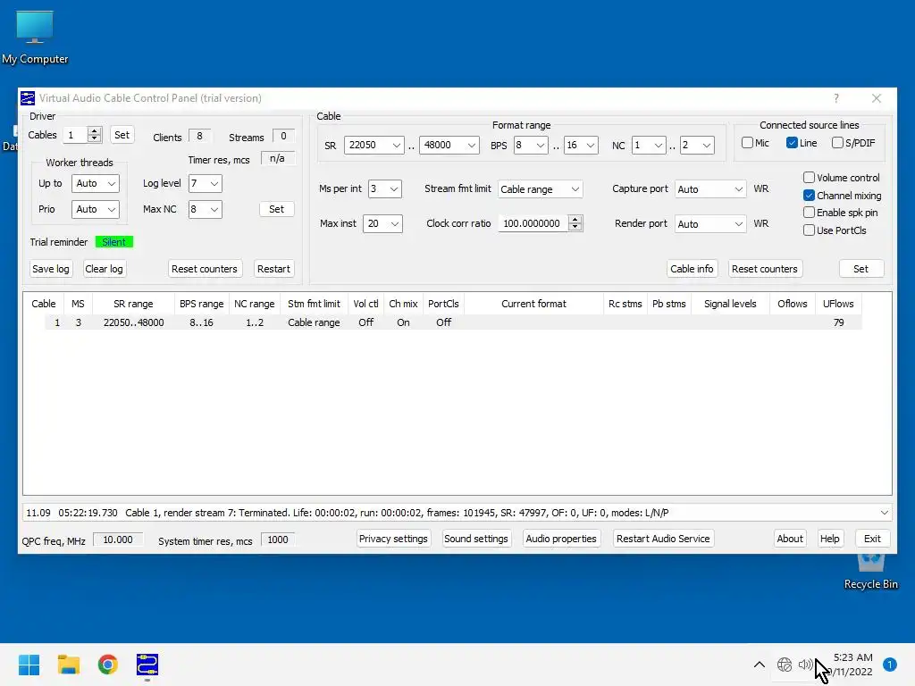This screenshot has width=915, height=686.
Task: Open the maximum SR 48000 dropdown
Action: [449, 145]
